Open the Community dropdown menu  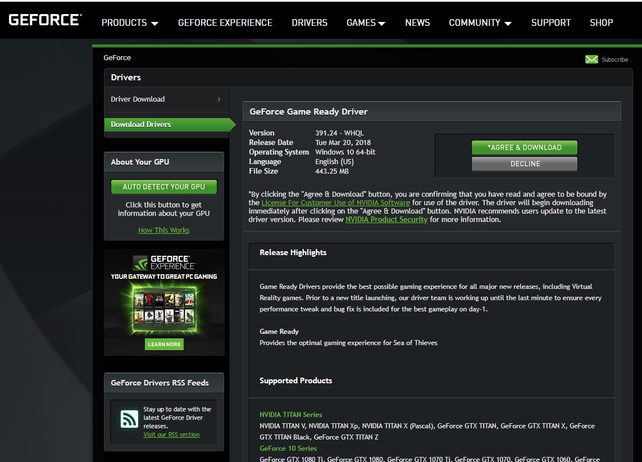click(480, 23)
